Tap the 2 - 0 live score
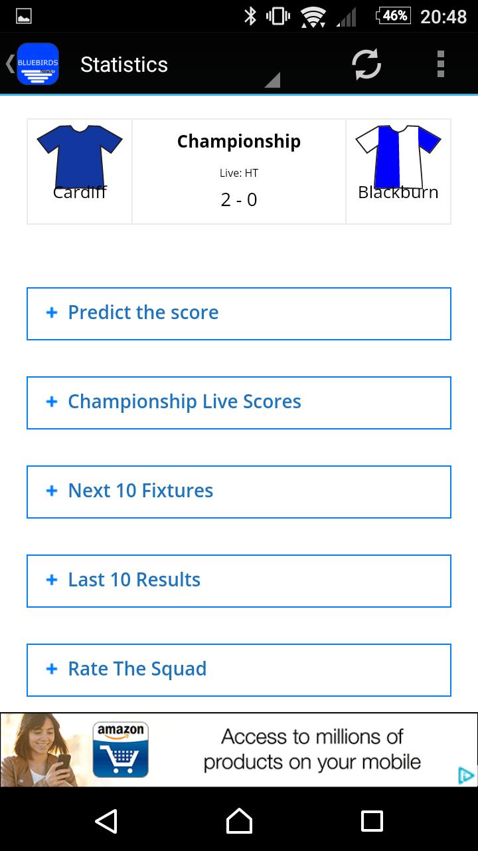This screenshot has width=478, height=851. pyautogui.click(x=239, y=199)
